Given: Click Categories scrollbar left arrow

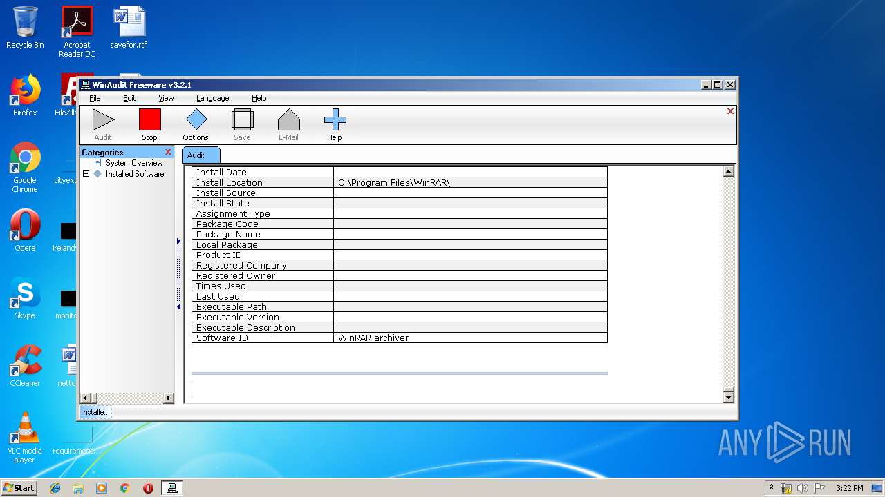Looking at the screenshot, I should tap(86, 398).
